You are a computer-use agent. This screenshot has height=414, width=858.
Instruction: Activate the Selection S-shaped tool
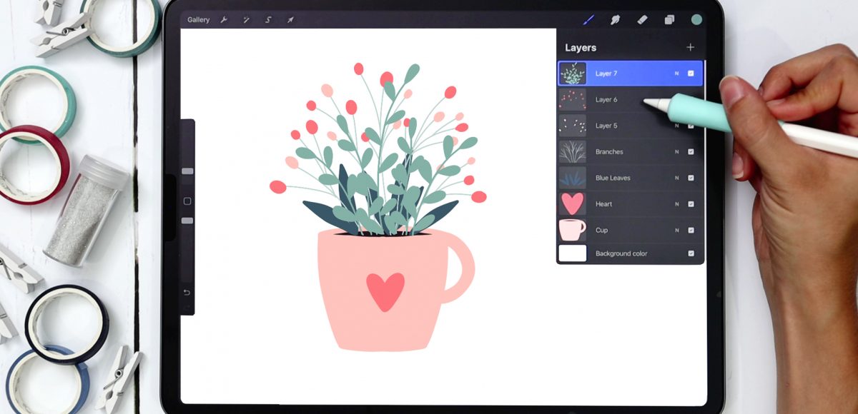point(268,20)
